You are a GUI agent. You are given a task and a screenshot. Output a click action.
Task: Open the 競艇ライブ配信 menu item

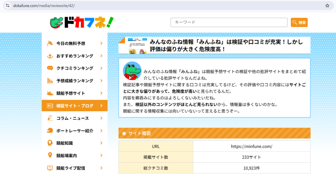74,168
